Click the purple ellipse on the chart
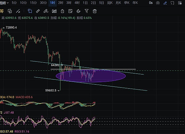The image size is (185, 134). coord(91,76)
